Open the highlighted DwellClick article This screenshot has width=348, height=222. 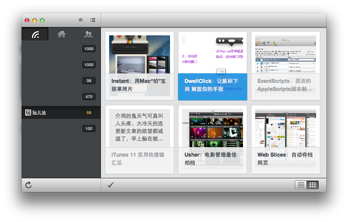click(212, 65)
